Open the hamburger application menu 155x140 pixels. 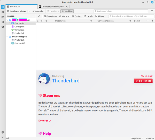click(152, 11)
